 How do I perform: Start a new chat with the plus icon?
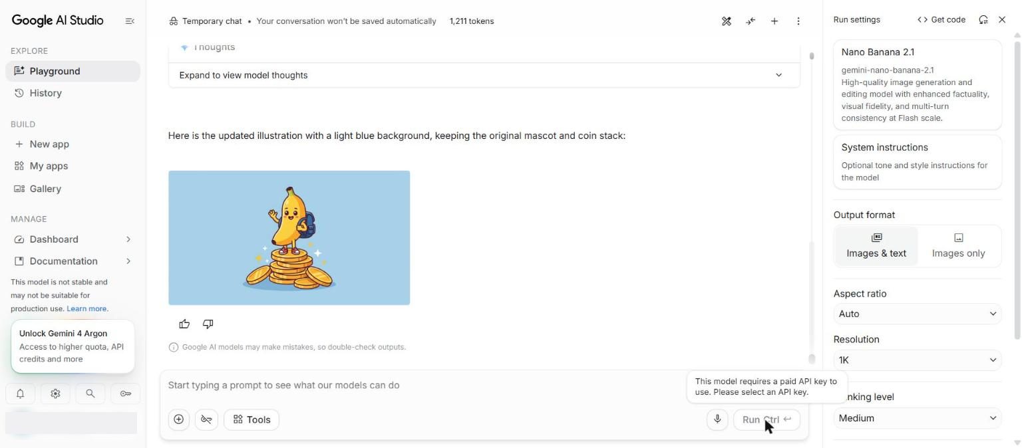coord(774,21)
